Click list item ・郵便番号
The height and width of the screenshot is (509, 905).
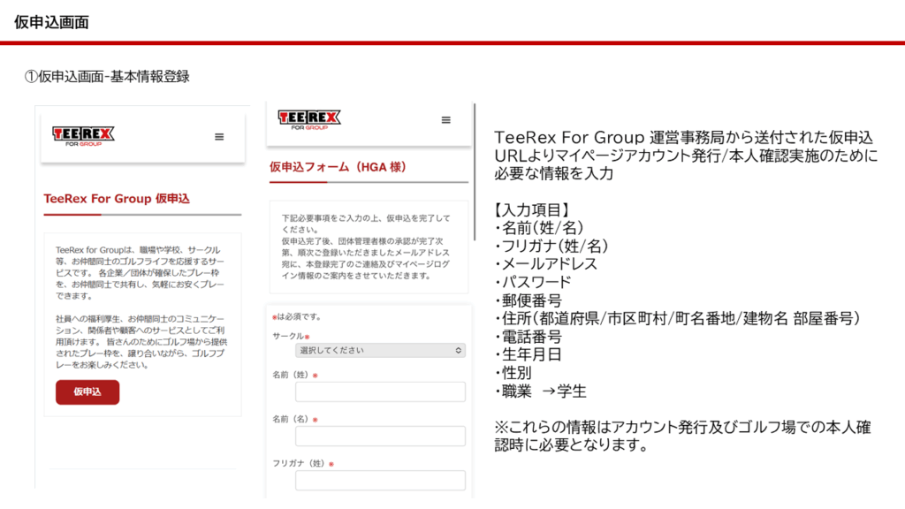tap(529, 300)
